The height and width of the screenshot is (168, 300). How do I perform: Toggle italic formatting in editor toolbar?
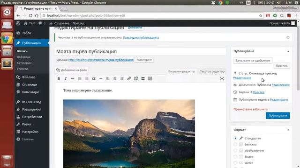click(66, 79)
